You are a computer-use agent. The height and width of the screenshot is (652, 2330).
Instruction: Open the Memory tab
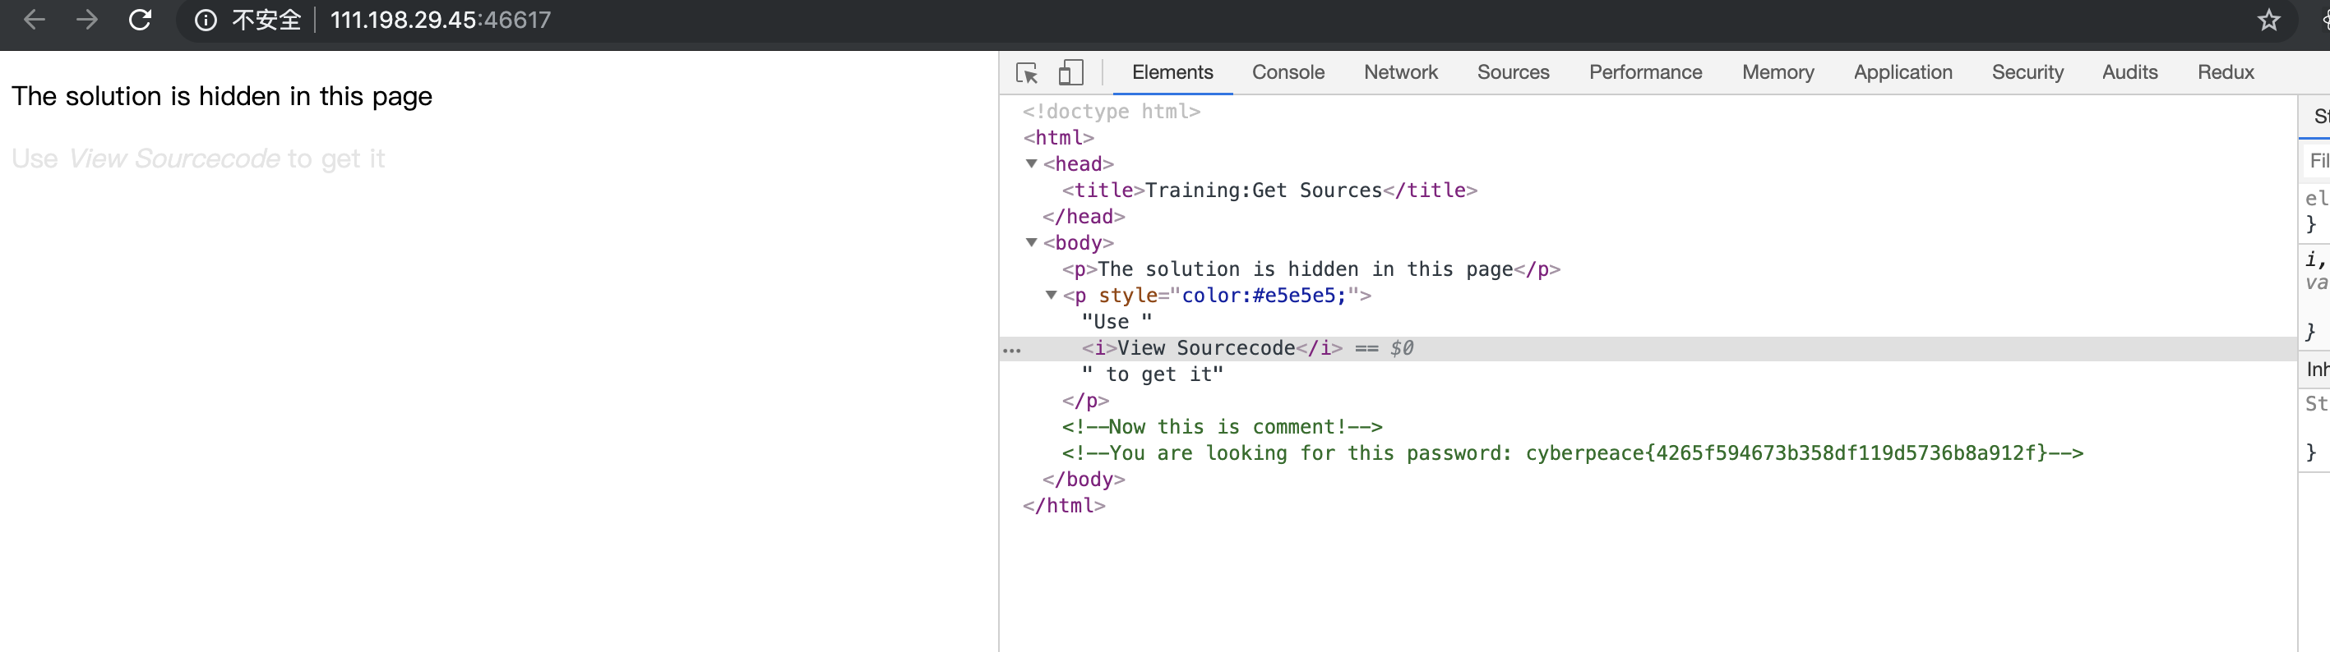(x=1778, y=72)
